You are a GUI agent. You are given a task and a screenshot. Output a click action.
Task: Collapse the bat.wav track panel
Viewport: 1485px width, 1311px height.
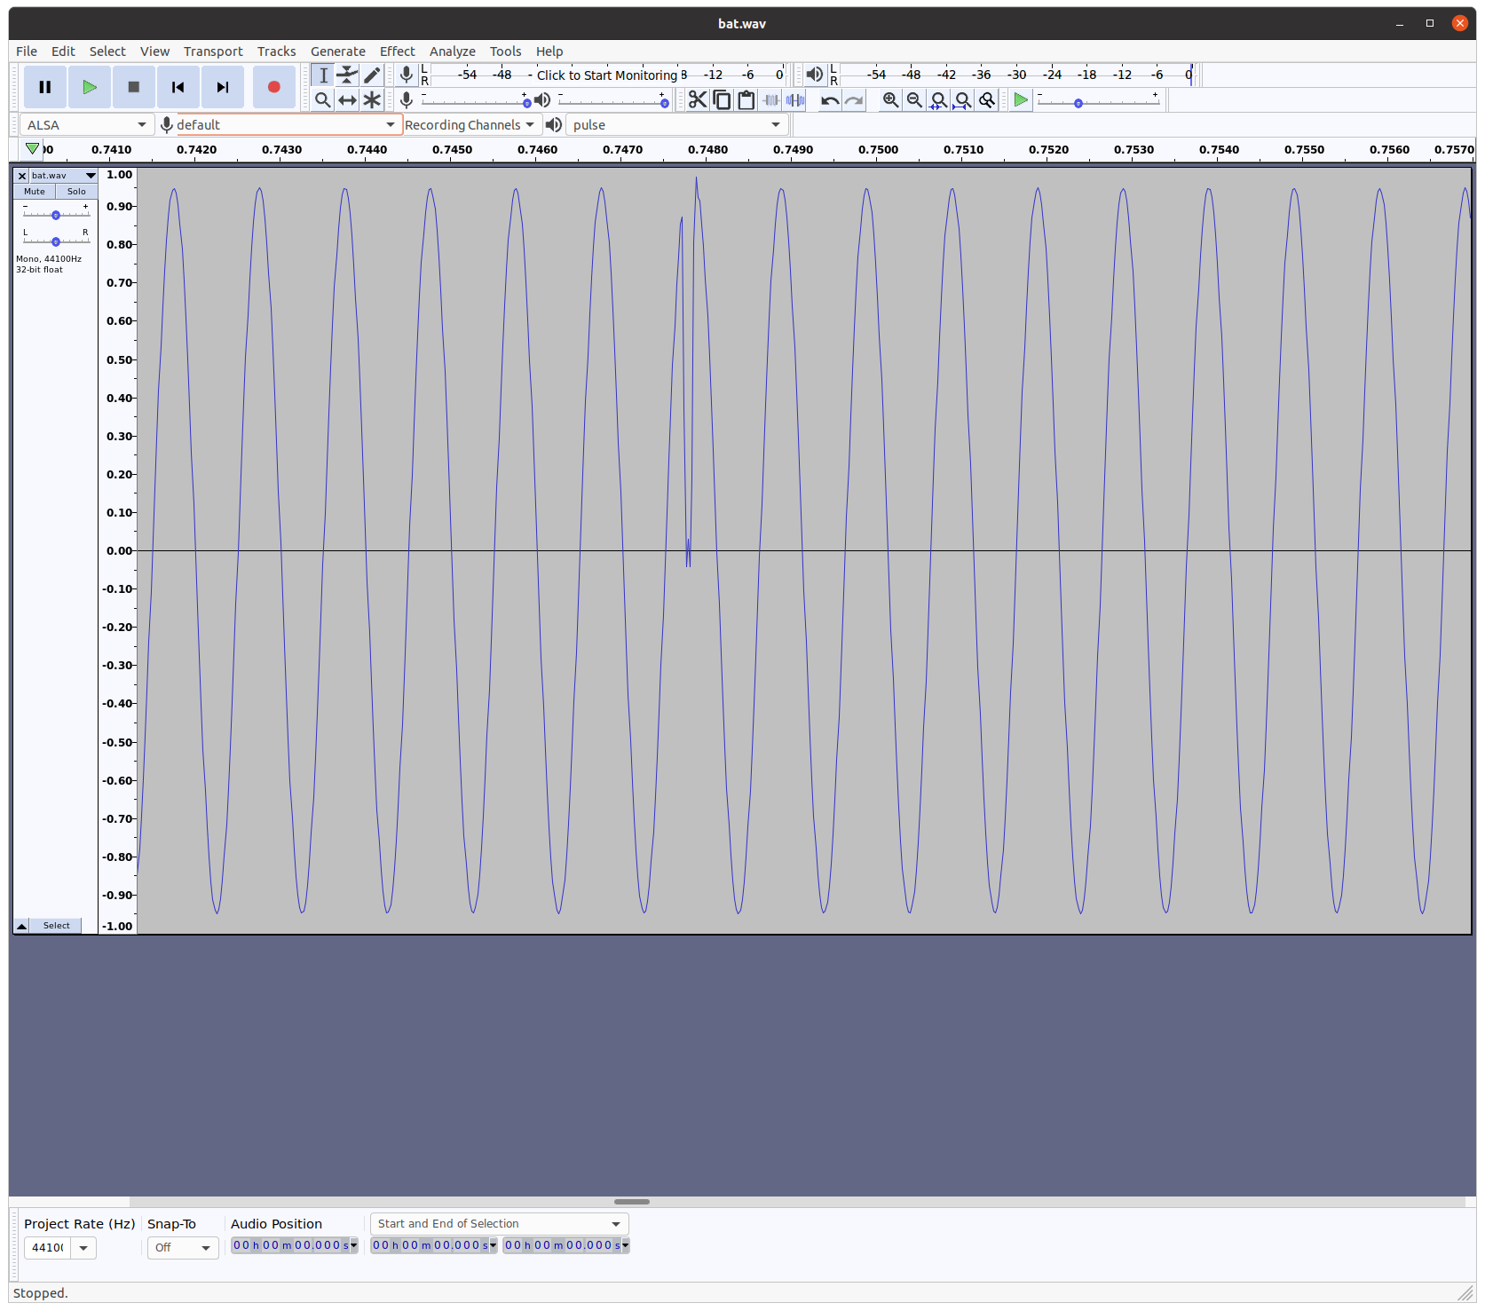pos(20,925)
